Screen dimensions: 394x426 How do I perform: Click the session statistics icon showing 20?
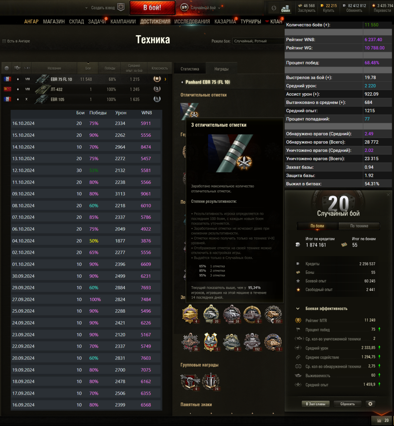(383, 420)
